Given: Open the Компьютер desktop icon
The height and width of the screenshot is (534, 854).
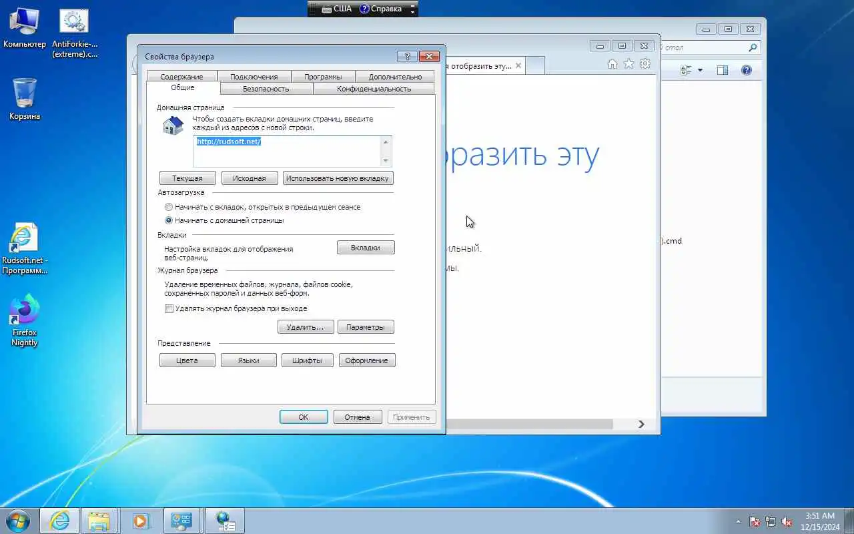Looking at the screenshot, I should [24, 29].
